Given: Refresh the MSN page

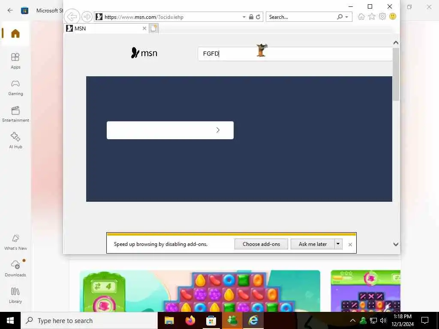Looking at the screenshot, I should click(258, 17).
